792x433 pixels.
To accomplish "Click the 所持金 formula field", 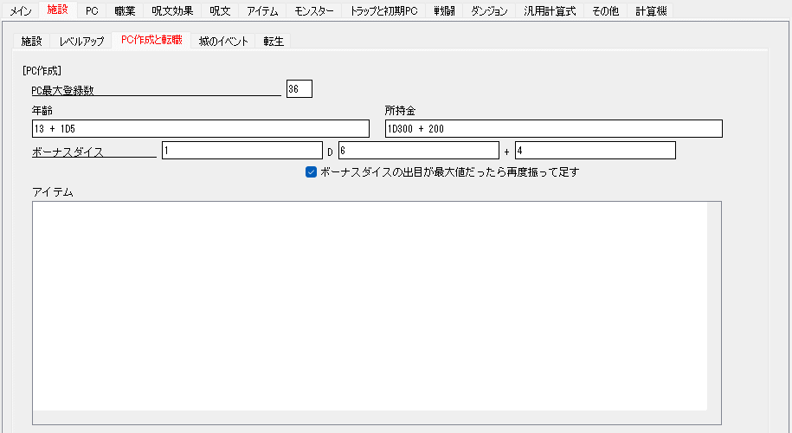I will (x=554, y=129).
